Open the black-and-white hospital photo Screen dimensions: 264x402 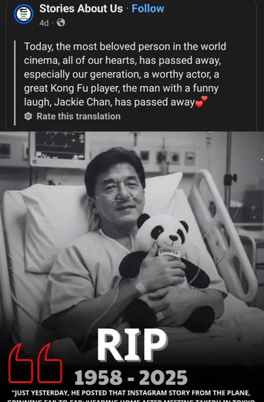click(x=132, y=267)
